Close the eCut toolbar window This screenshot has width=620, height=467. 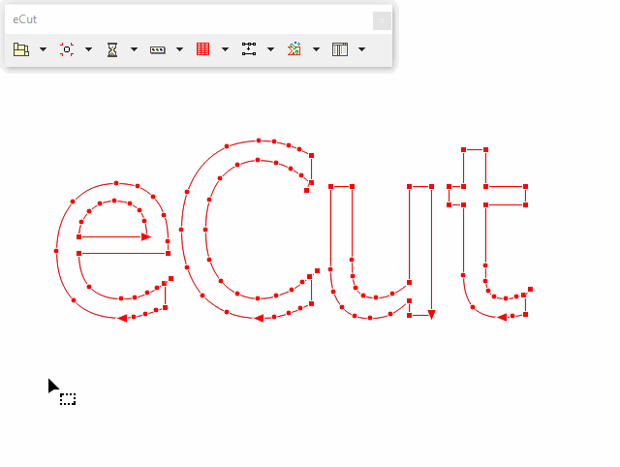(x=382, y=20)
